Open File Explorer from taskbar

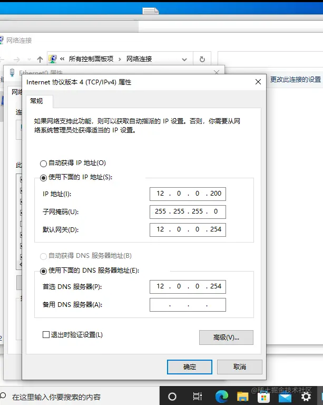tap(243, 397)
